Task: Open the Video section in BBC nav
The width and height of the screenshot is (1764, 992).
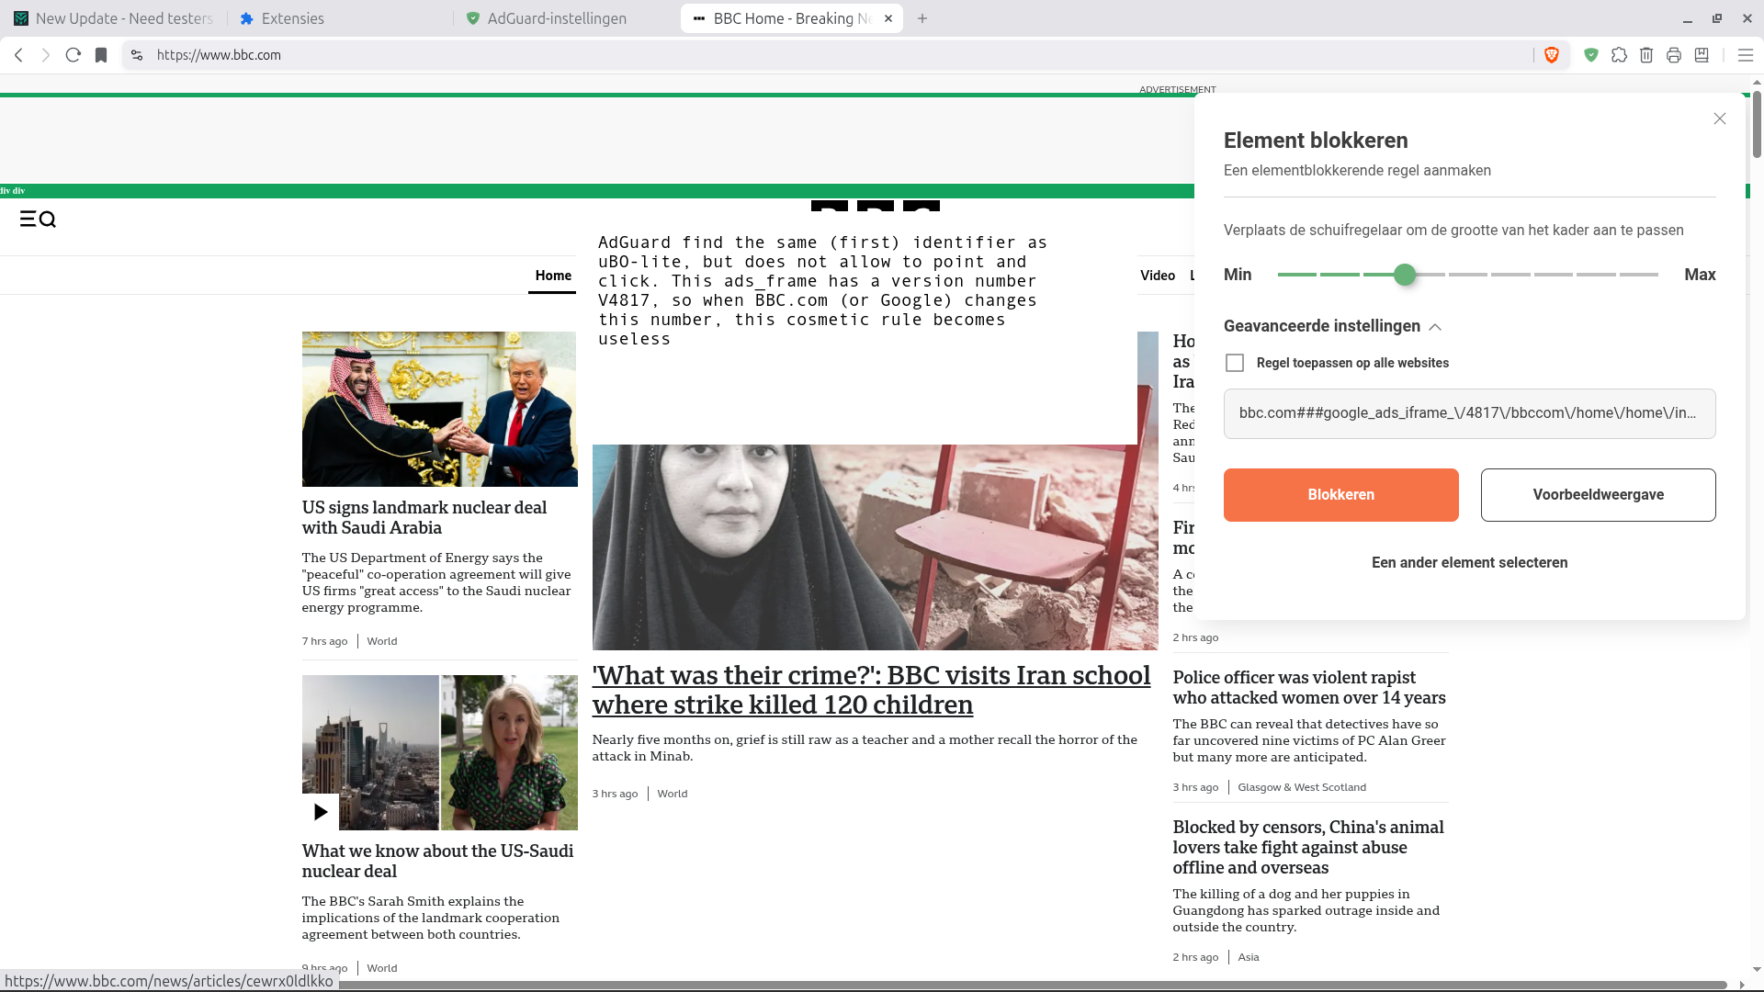Action: pyautogui.click(x=1158, y=276)
